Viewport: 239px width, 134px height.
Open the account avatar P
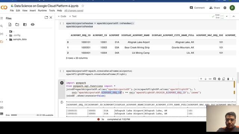pyautogui.click(x=232, y=8)
